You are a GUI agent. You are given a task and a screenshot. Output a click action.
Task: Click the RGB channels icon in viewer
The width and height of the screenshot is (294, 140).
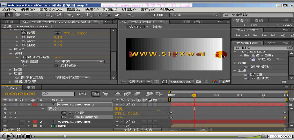point(215,82)
